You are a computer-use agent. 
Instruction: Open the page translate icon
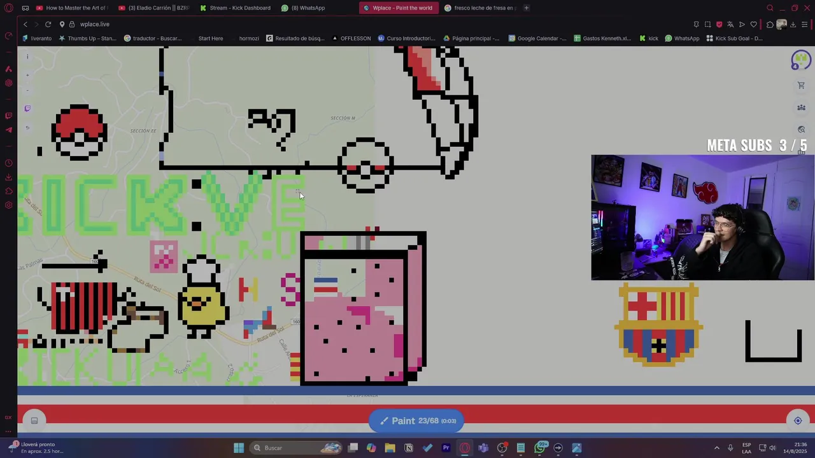tap(730, 24)
